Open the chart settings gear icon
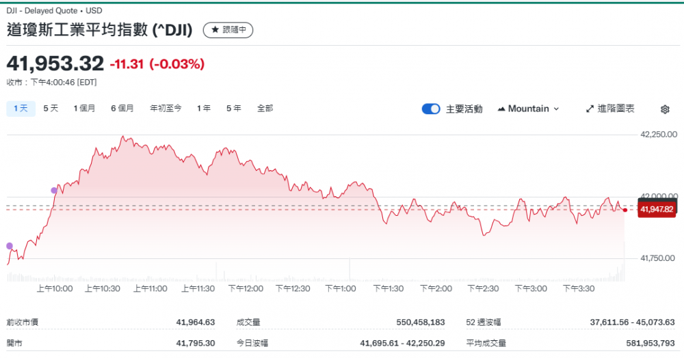The height and width of the screenshot is (358, 684). tap(665, 109)
